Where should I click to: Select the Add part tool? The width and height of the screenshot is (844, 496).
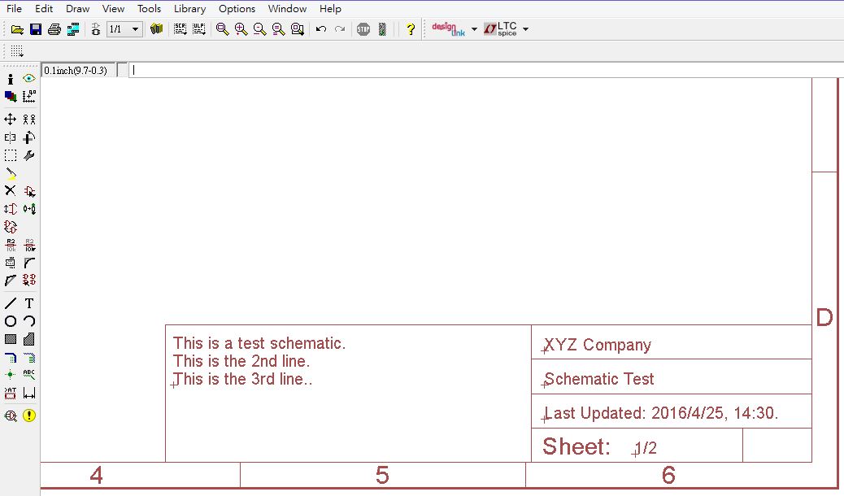tap(29, 190)
